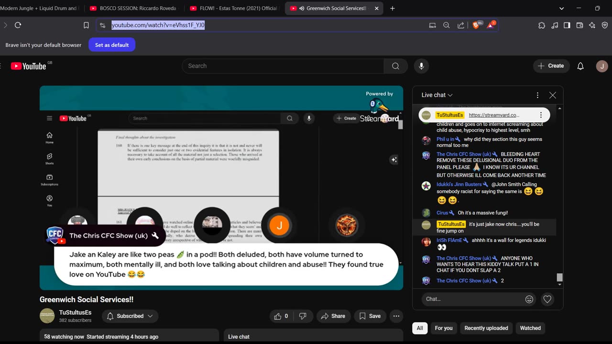Bookmark this page with the bookmark icon
The image size is (612, 344).
(86, 25)
